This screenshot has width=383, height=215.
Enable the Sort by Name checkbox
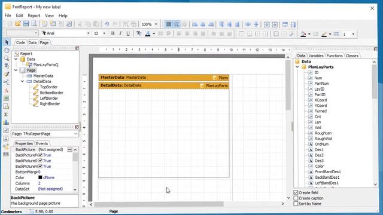click(x=296, y=204)
